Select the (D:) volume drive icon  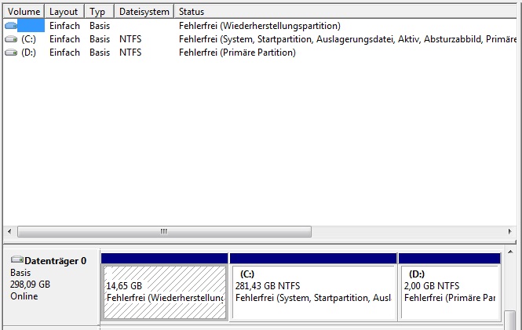11,53
